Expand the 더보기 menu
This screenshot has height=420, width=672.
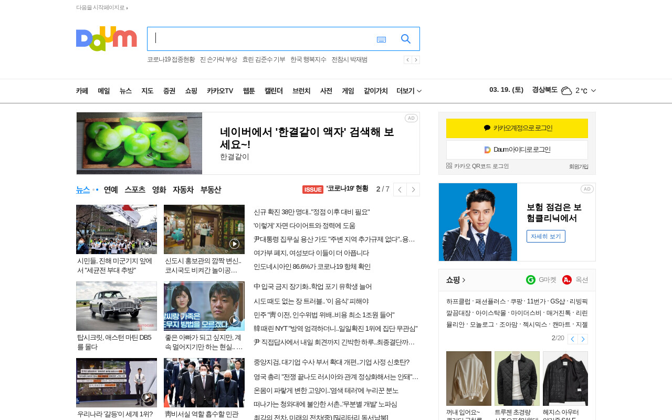(x=409, y=91)
